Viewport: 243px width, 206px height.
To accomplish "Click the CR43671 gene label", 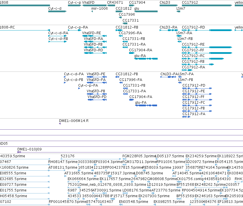I will (115, 3).
